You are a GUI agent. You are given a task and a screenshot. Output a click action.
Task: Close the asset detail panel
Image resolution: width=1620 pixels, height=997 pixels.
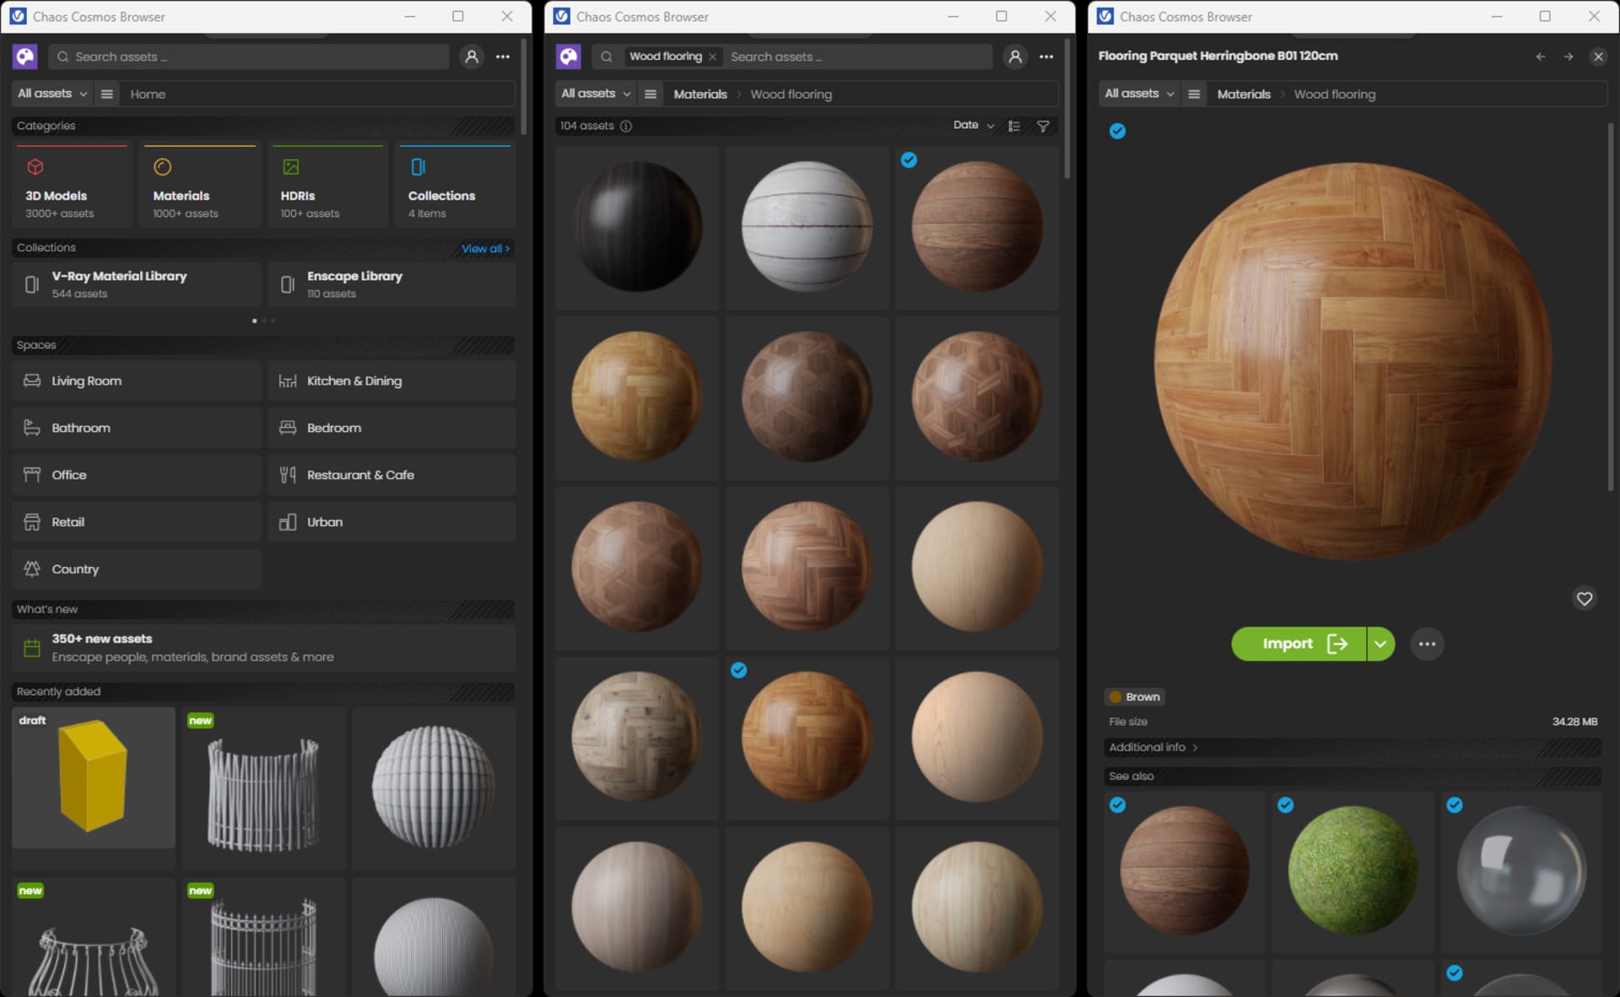[1598, 57]
